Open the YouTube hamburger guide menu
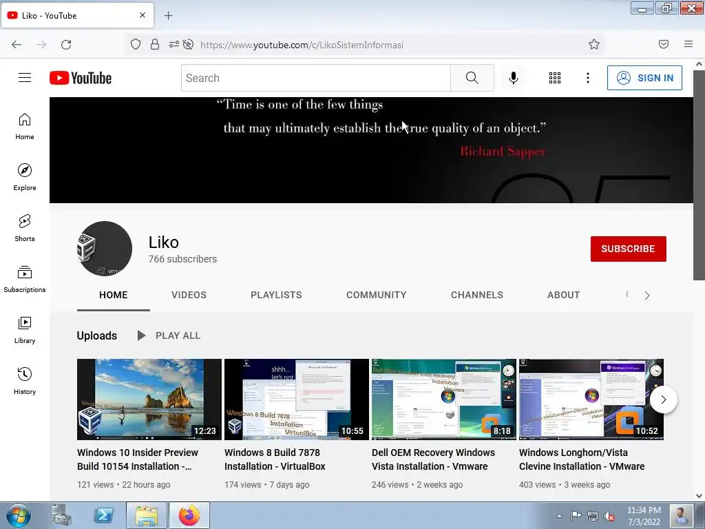Image resolution: width=705 pixels, height=529 pixels. point(25,78)
